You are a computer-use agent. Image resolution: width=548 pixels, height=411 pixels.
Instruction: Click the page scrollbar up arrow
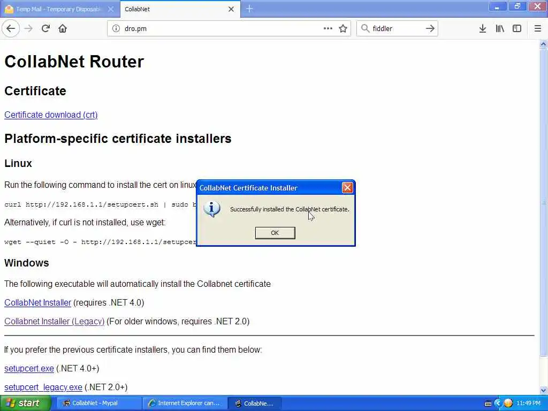click(x=543, y=44)
